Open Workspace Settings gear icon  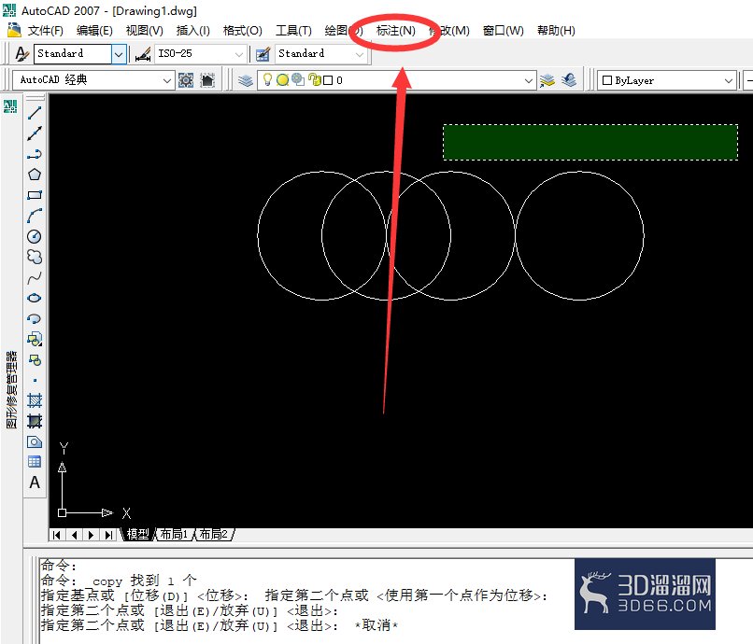186,80
